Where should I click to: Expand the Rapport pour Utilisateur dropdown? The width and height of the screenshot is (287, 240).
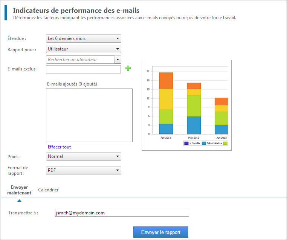[x=84, y=49]
